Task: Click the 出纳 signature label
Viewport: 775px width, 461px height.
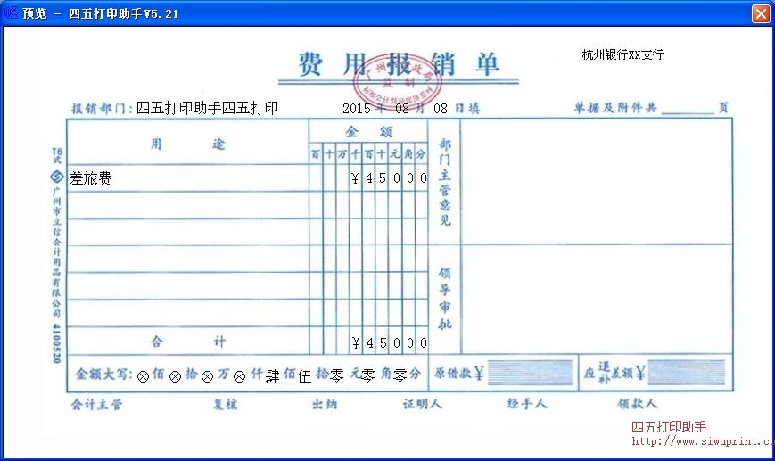Action: coord(325,404)
